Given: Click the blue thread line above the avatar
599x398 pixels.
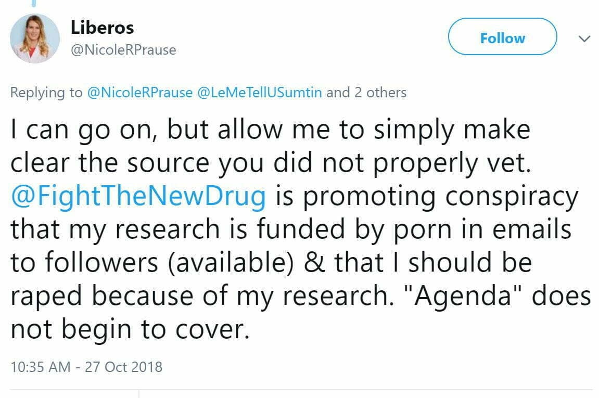Looking at the screenshot, I should click(34, 3).
